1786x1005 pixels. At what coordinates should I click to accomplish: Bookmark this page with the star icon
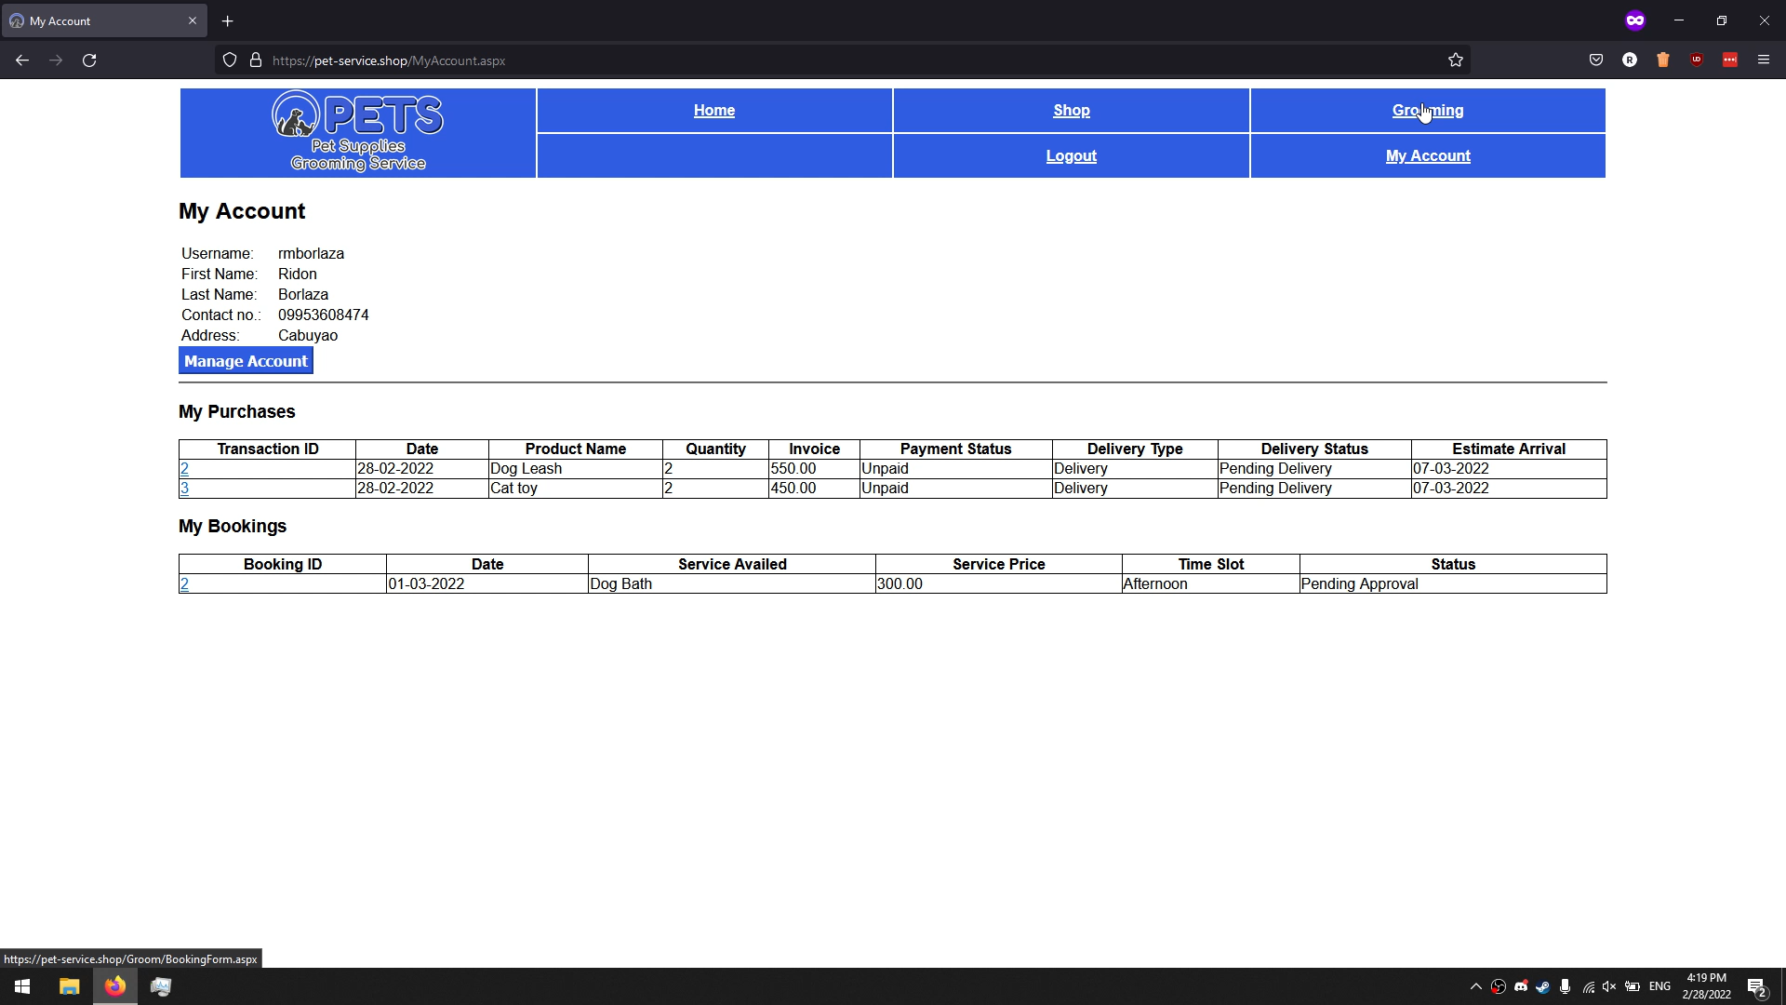coord(1456,60)
